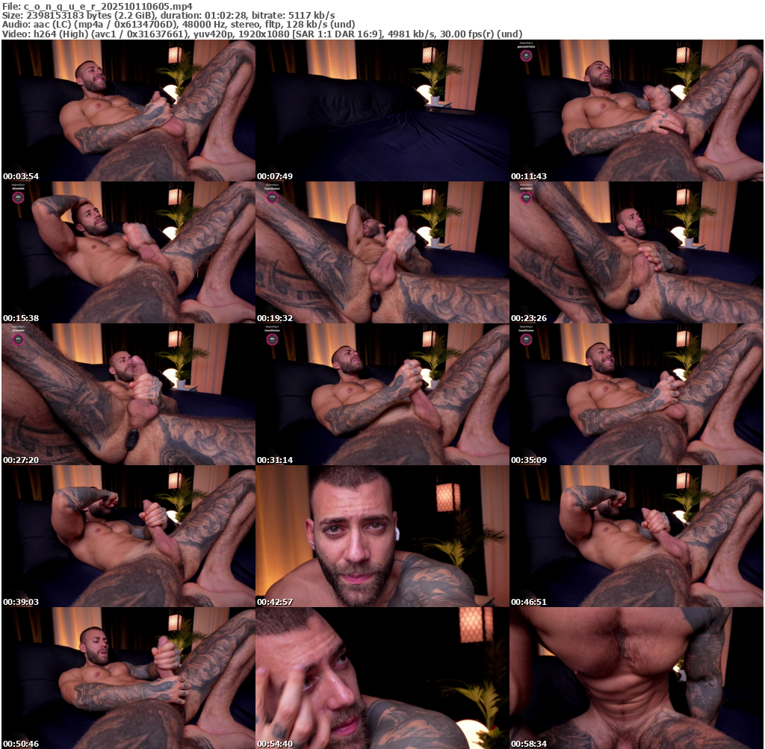
Task: Select the last frame, 00:58:34
Action: (x=637, y=678)
